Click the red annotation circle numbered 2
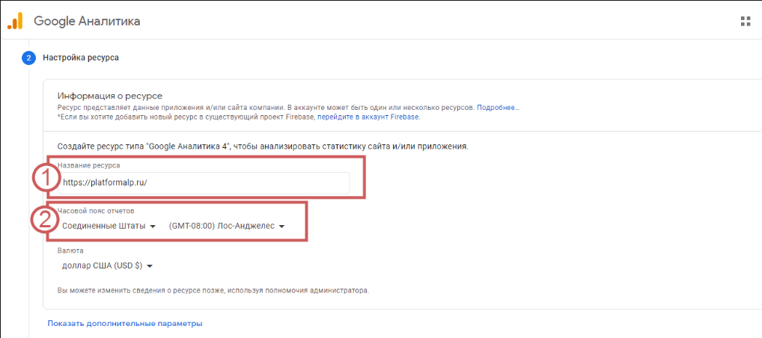 point(44,220)
